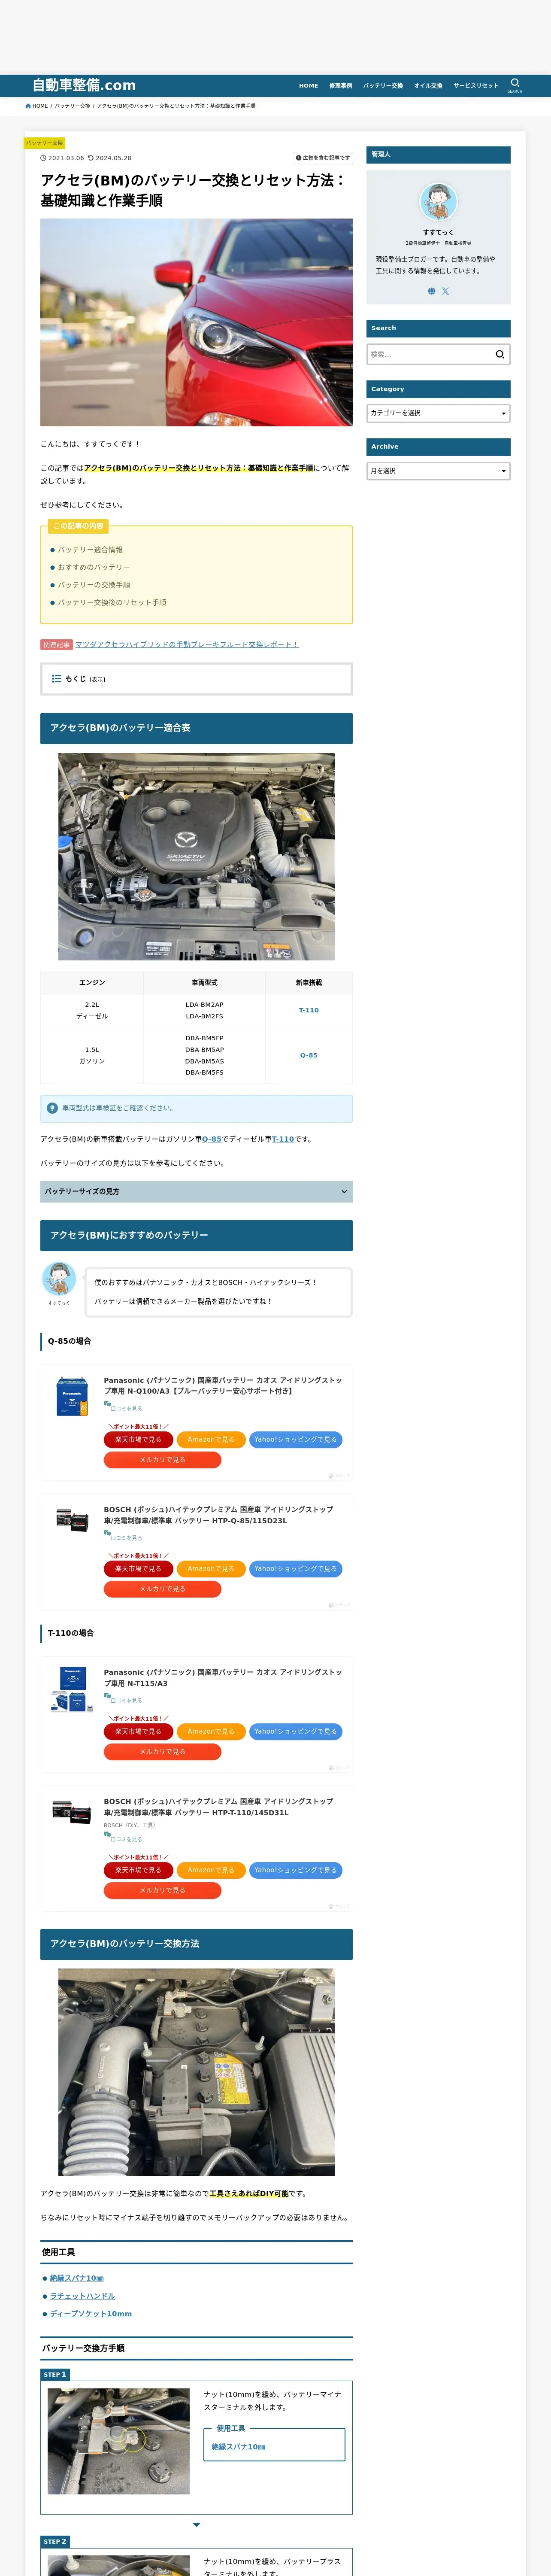Screen dimensions: 551x2576
Task: Click ディープソケット10mm tool link
Action: [91, 2314]
